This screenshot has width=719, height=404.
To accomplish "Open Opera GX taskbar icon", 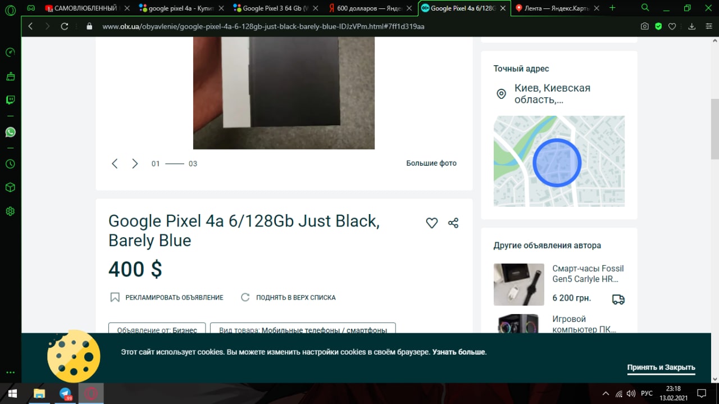I will 91,393.
